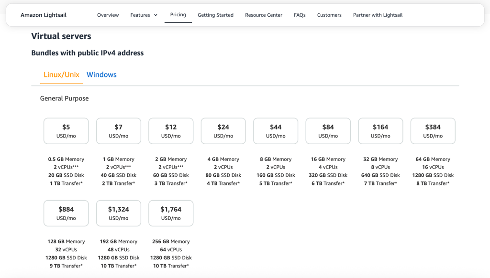Viewport: 490px width, 278px height.
Task: Click the 80 GB SSD Disk text
Action: pos(223,175)
